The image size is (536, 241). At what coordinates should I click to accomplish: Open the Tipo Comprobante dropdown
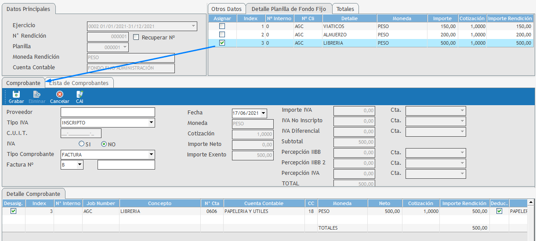[x=151, y=154]
